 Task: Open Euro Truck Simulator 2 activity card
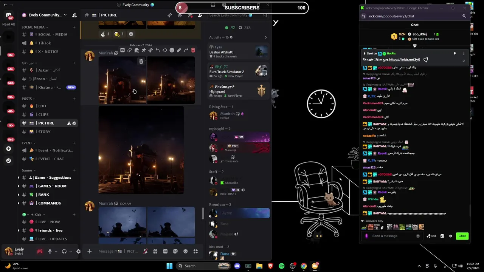click(x=239, y=71)
